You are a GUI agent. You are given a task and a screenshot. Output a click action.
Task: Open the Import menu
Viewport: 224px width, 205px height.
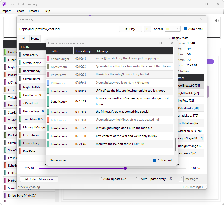pos(8,11)
